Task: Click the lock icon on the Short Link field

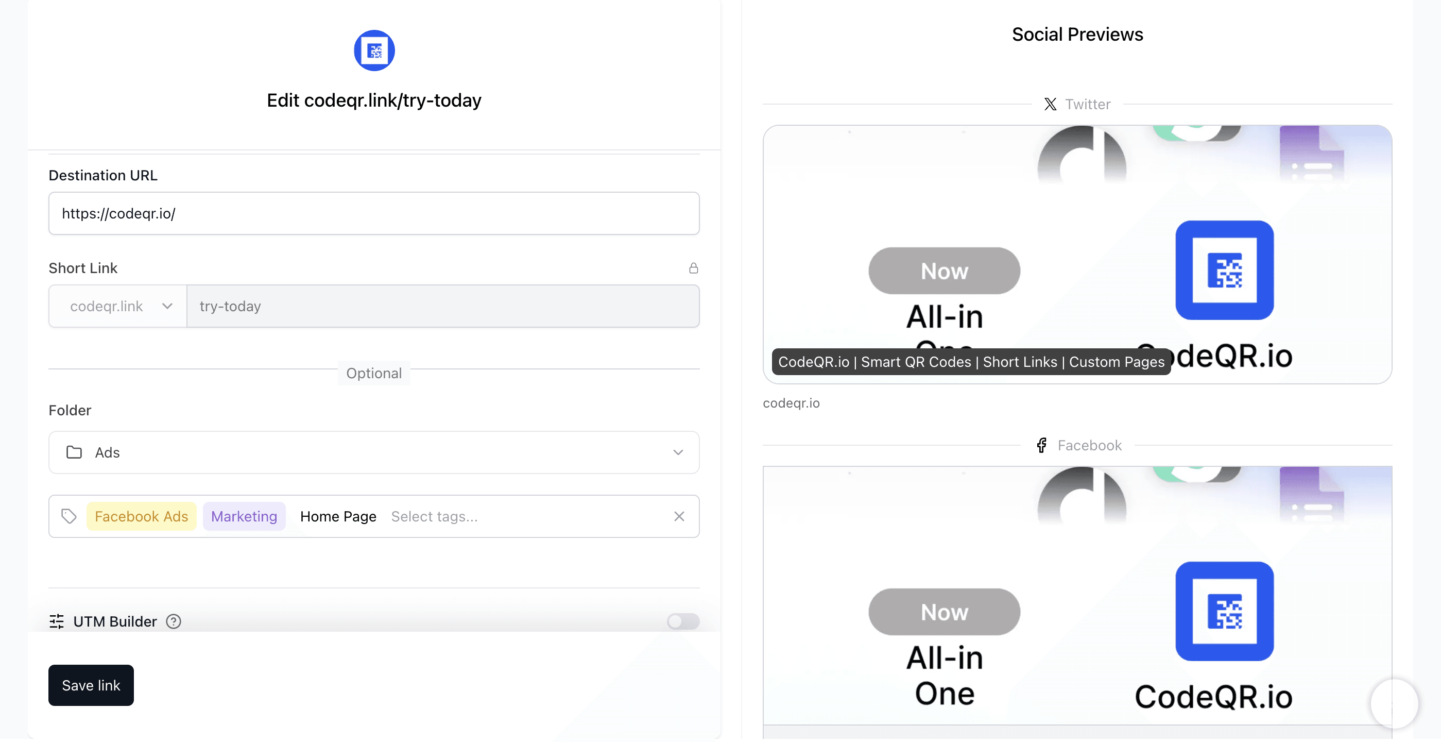Action: 694,268
